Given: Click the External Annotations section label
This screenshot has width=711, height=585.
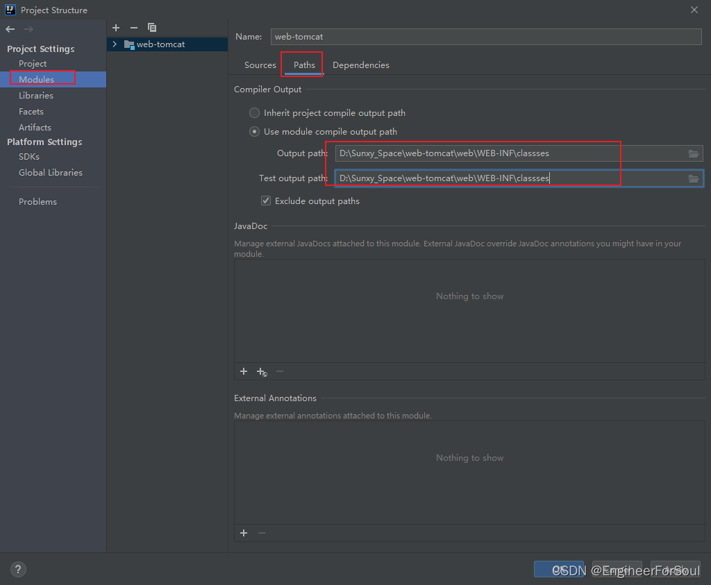Looking at the screenshot, I should 275,398.
